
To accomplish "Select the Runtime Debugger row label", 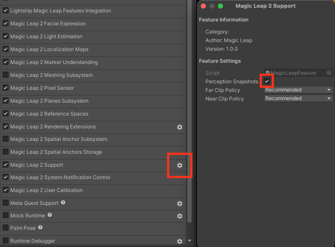I will pyautogui.click(x=33, y=241).
